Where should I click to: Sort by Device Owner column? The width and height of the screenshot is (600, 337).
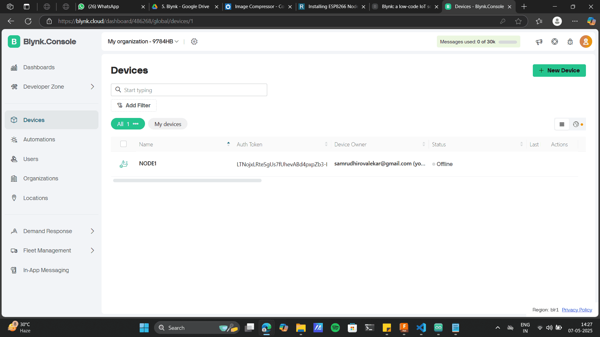pyautogui.click(x=424, y=144)
